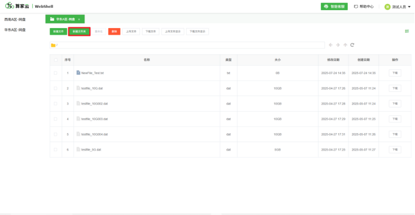415x215 pixels.
Task: Check the box for NewFile_Test.txt
Action: click(x=56, y=73)
